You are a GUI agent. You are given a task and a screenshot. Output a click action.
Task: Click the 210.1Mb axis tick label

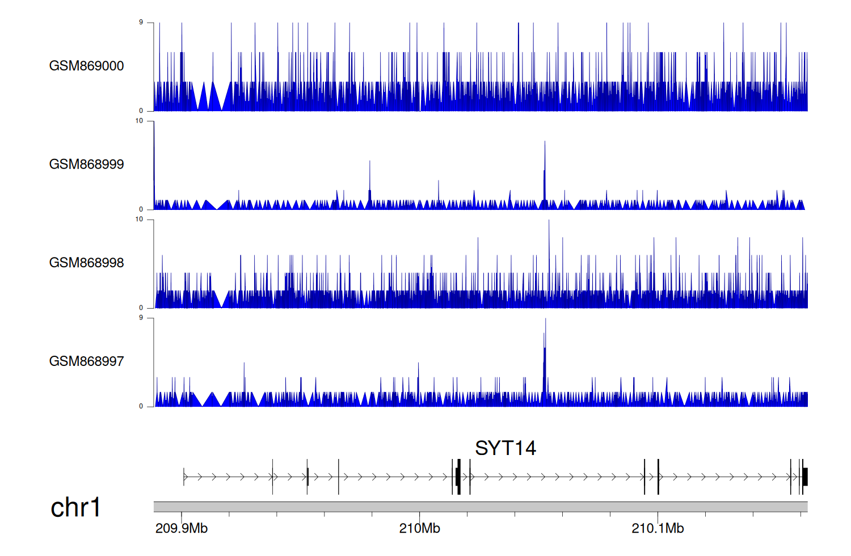click(658, 529)
